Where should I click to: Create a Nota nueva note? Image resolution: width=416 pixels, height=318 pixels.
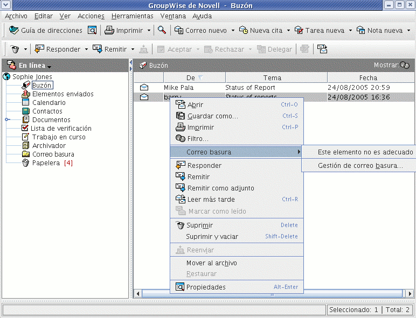pos(379,31)
